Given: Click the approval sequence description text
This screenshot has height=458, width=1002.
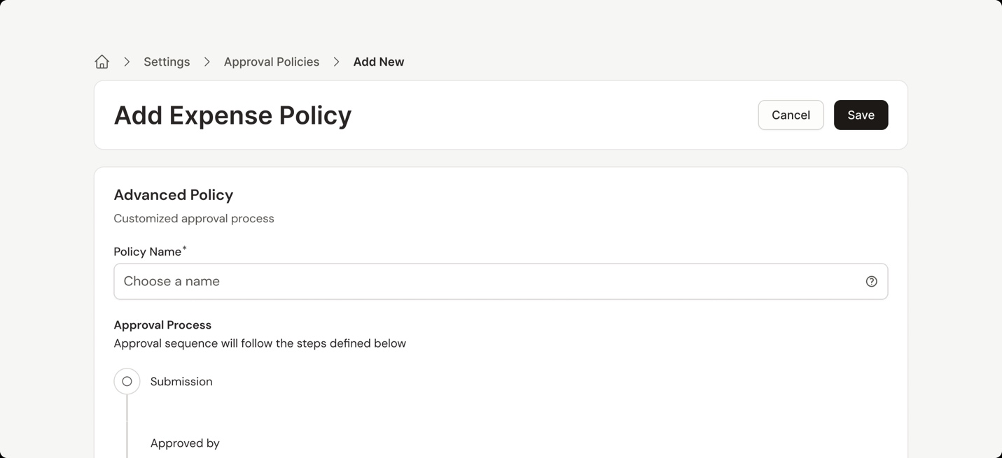Looking at the screenshot, I should [260, 343].
